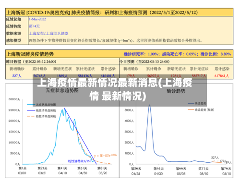This screenshot has height=181, width=240.
Task: Click the formula label y = 1E+07e
Action: (x=106, y=156)
